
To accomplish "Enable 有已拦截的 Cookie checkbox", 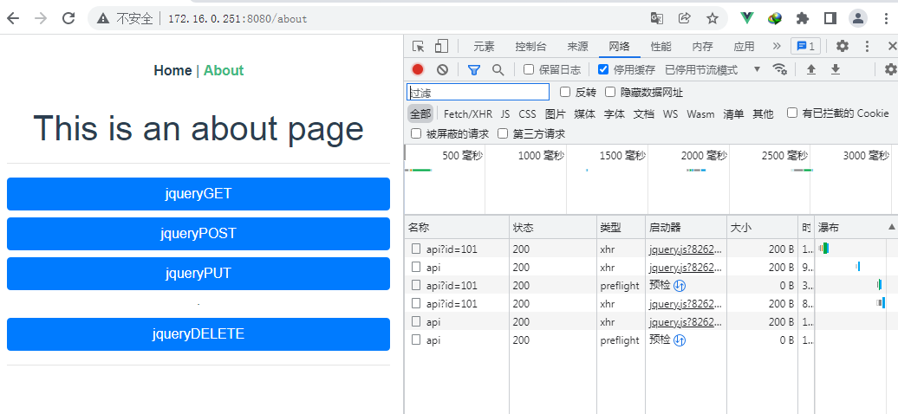I will pyautogui.click(x=792, y=113).
